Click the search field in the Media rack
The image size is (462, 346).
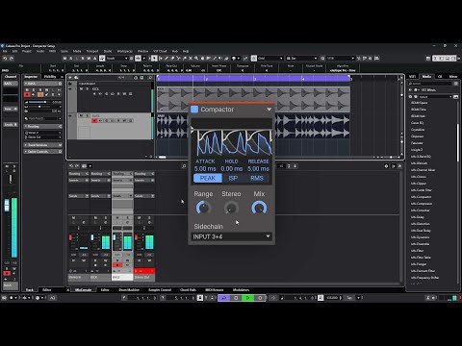(x=430, y=84)
